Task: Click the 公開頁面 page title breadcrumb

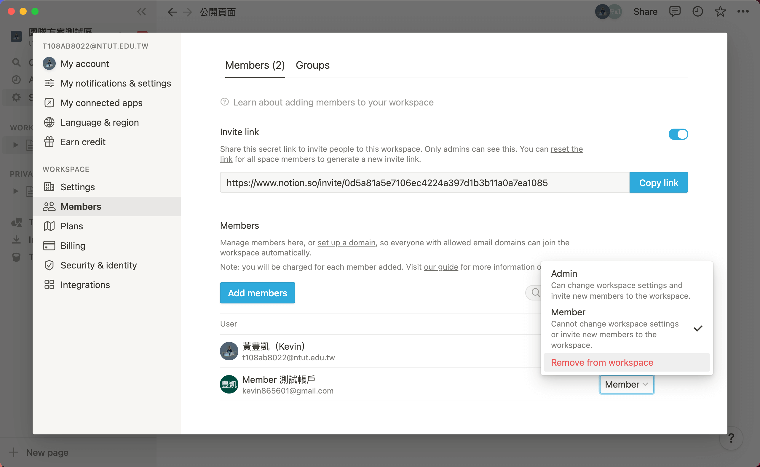Action: tap(218, 12)
